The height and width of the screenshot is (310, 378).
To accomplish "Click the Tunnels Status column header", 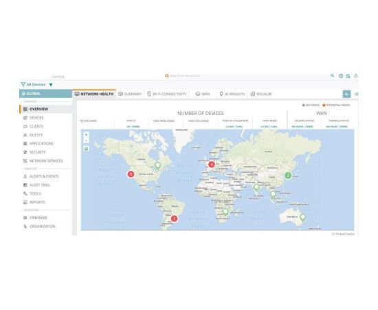I will tap(338, 121).
